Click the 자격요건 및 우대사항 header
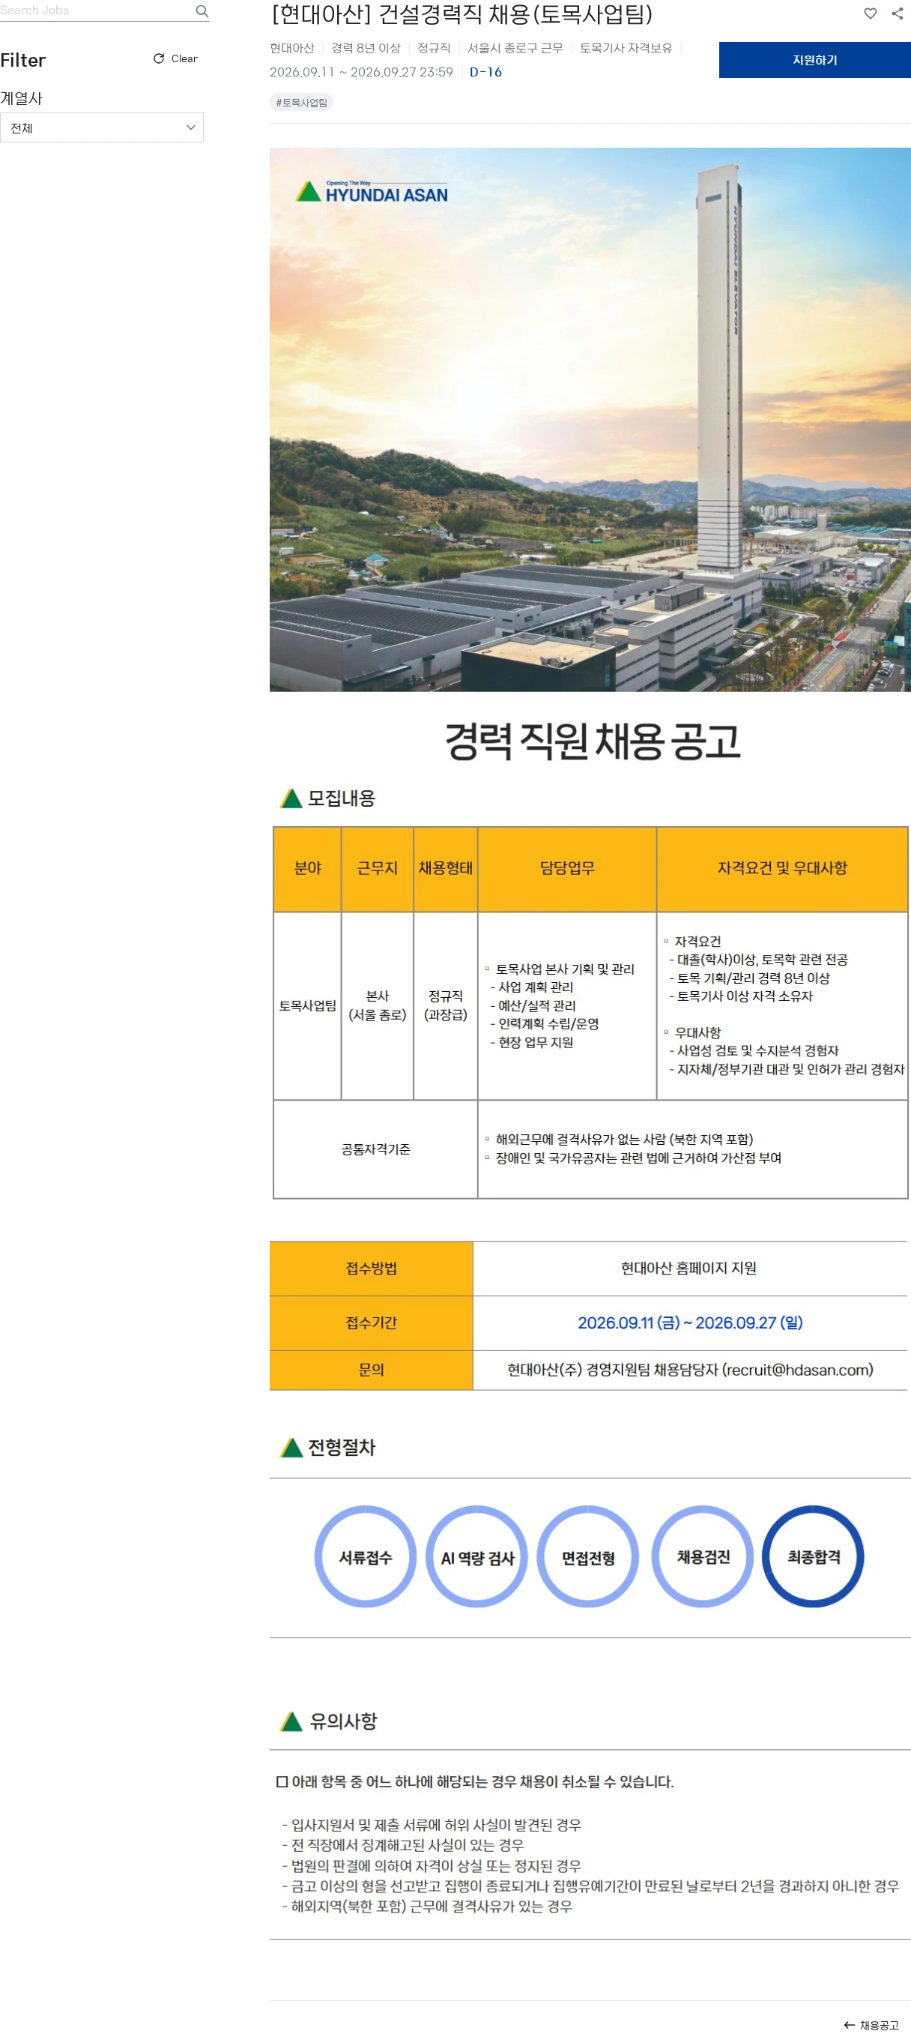Screen dimensions: 911x2037 click(x=782, y=868)
